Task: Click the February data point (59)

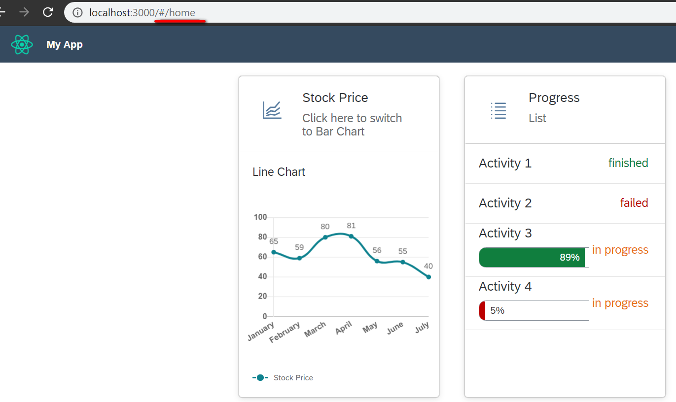Action: click(x=299, y=258)
